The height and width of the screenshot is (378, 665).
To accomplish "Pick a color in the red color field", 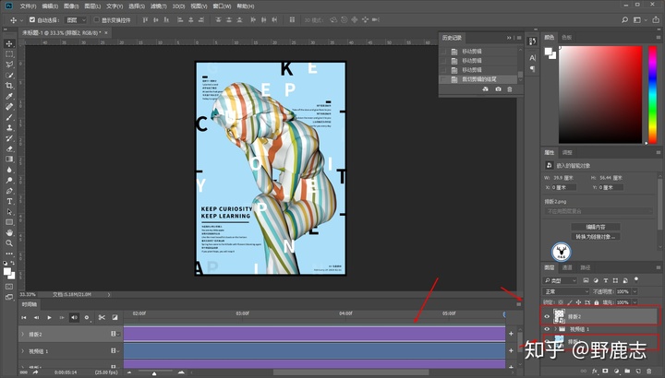I will [600, 95].
